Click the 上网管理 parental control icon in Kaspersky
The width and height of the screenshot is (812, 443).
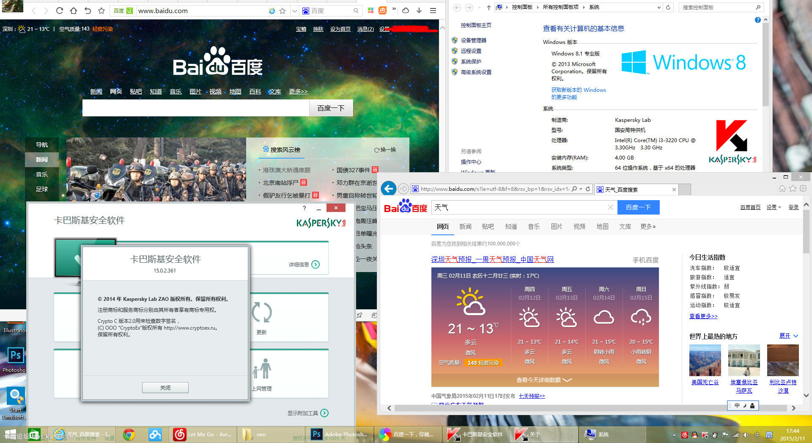(262, 368)
